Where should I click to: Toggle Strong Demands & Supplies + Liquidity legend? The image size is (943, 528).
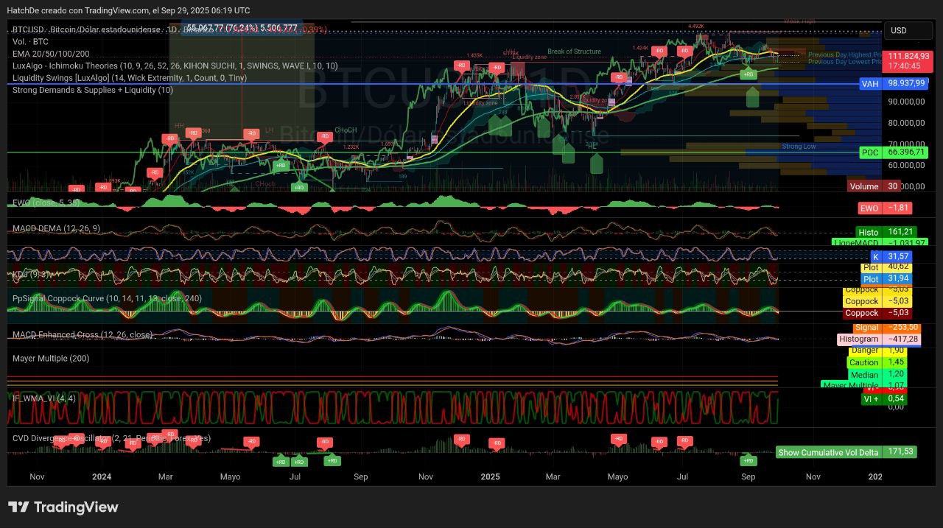click(93, 90)
